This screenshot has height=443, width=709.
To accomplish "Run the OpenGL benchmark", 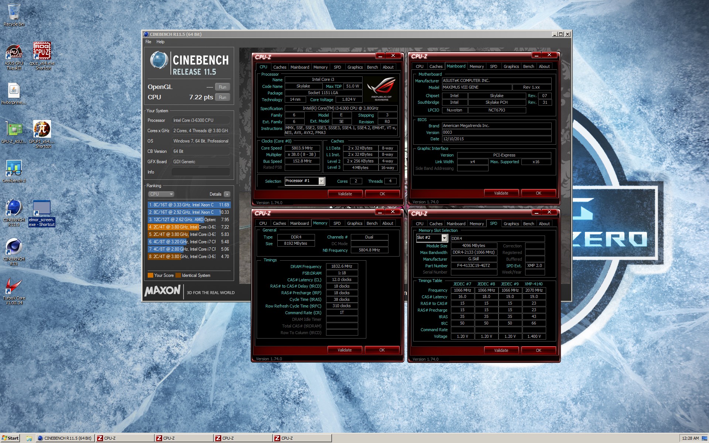I will (x=222, y=87).
